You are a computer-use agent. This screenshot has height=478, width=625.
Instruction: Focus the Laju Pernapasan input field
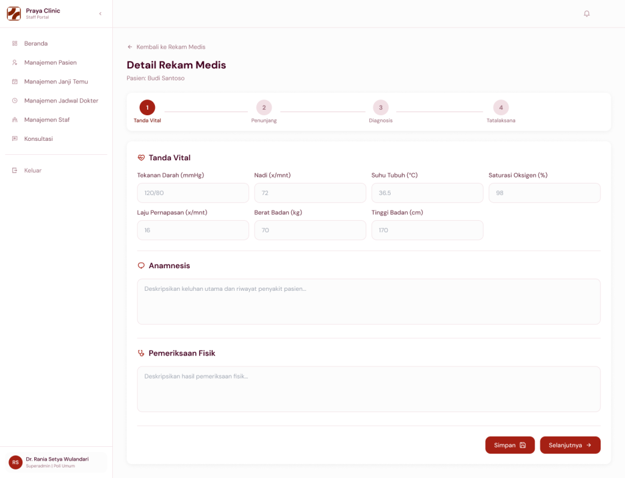pyautogui.click(x=193, y=230)
